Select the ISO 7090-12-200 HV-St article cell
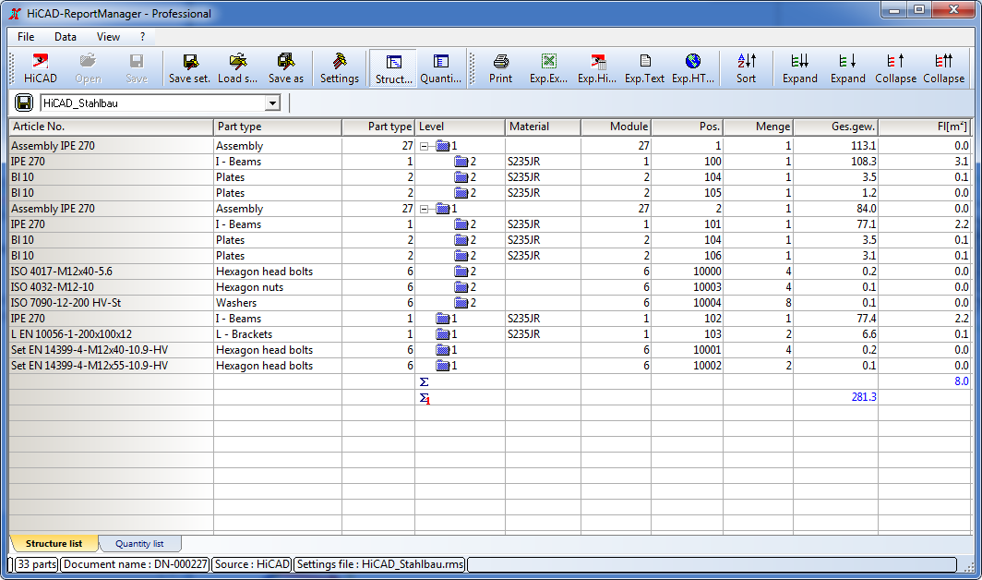The width and height of the screenshot is (982, 580). pyautogui.click(x=111, y=303)
